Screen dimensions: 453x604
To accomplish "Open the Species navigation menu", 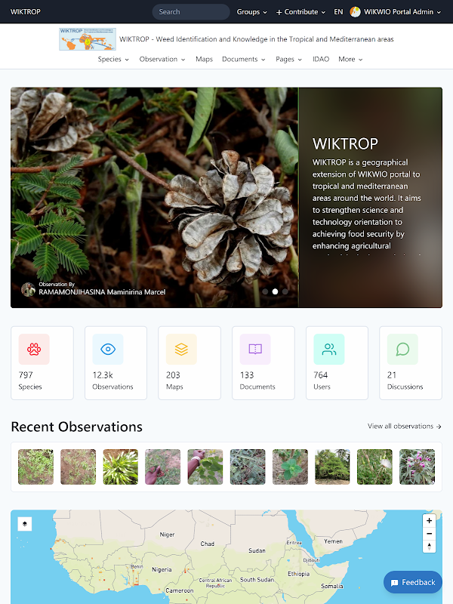I will (113, 60).
